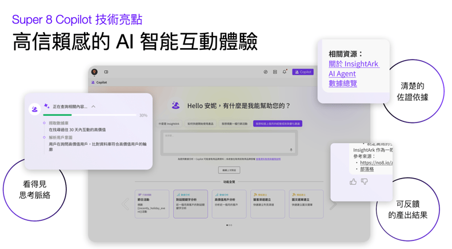
Task: Open the 節日活動 feature card
Action: point(152,204)
